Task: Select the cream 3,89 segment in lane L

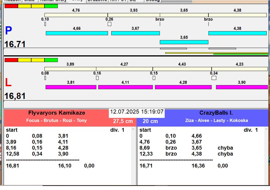Action: coord(70,69)
